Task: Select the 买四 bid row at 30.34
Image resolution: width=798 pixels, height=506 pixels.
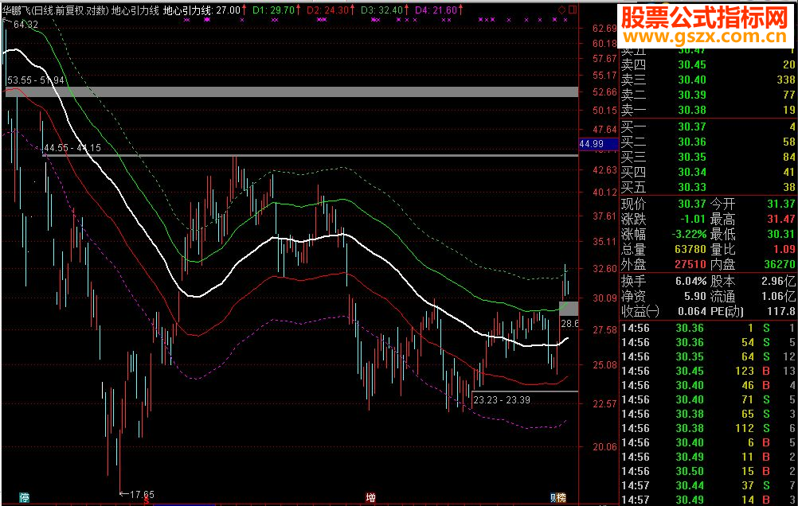Action: point(707,173)
